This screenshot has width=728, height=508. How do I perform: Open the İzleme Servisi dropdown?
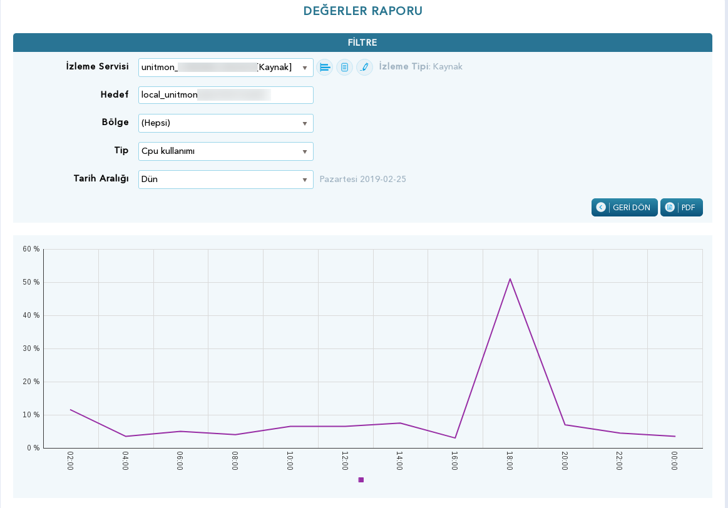[225, 68]
